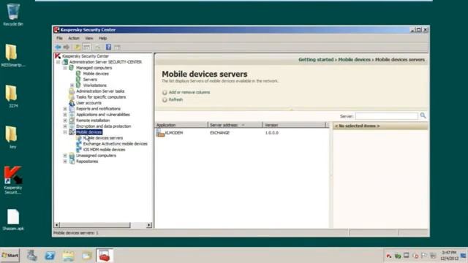
Task: Select Reports and notifications in tree
Action: [98, 109]
